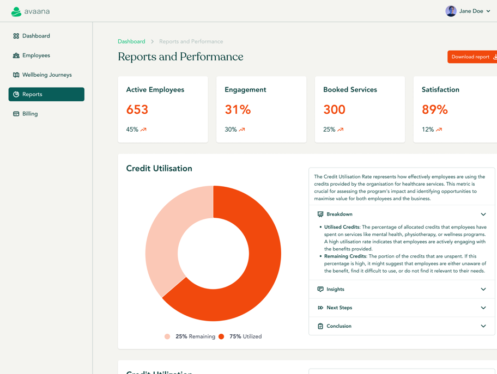Click the Employees people icon in sidebar
Image resolution: width=497 pixels, height=374 pixels.
[x=16, y=56]
